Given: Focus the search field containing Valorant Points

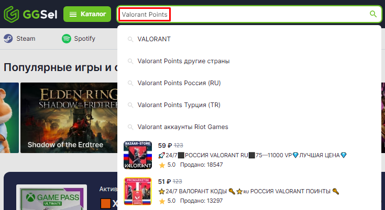Looking at the screenshot, I should coord(249,14).
